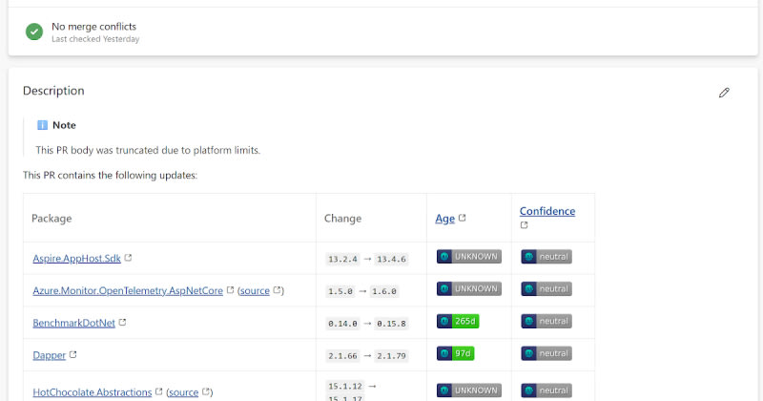The image size is (763, 401).
Task: Click the Change column header
Action: tap(343, 219)
